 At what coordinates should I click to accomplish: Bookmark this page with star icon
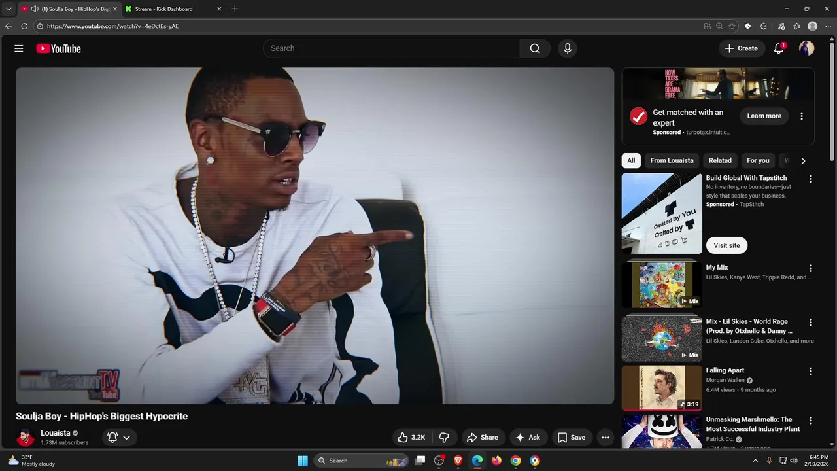click(x=732, y=26)
